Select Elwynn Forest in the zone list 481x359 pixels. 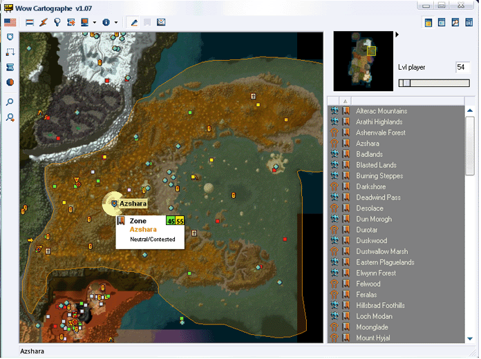point(376,273)
